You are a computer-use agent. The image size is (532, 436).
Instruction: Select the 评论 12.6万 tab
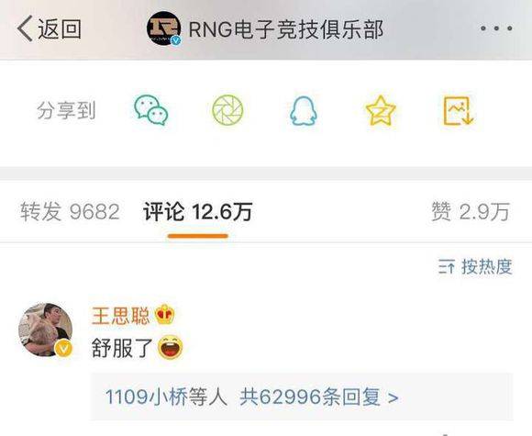pyautogui.click(x=198, y=211)
